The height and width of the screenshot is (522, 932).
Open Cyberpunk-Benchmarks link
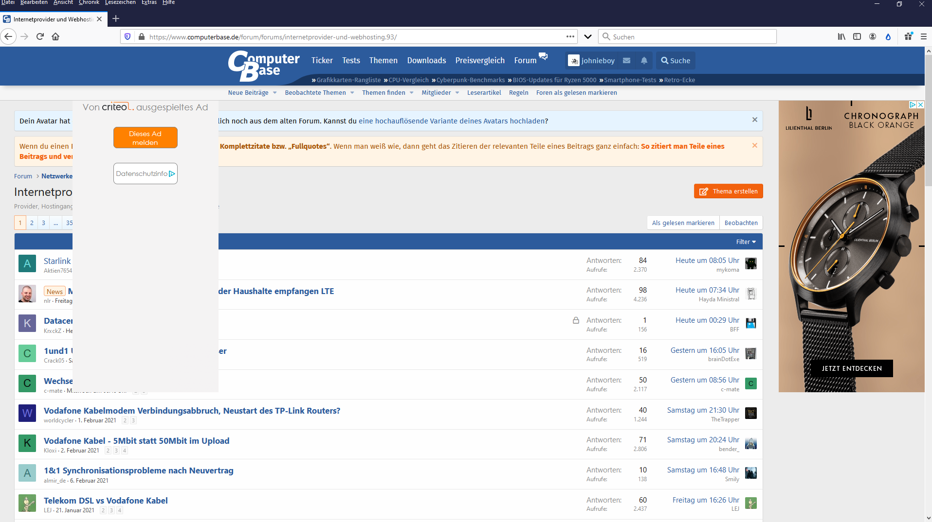471,80
